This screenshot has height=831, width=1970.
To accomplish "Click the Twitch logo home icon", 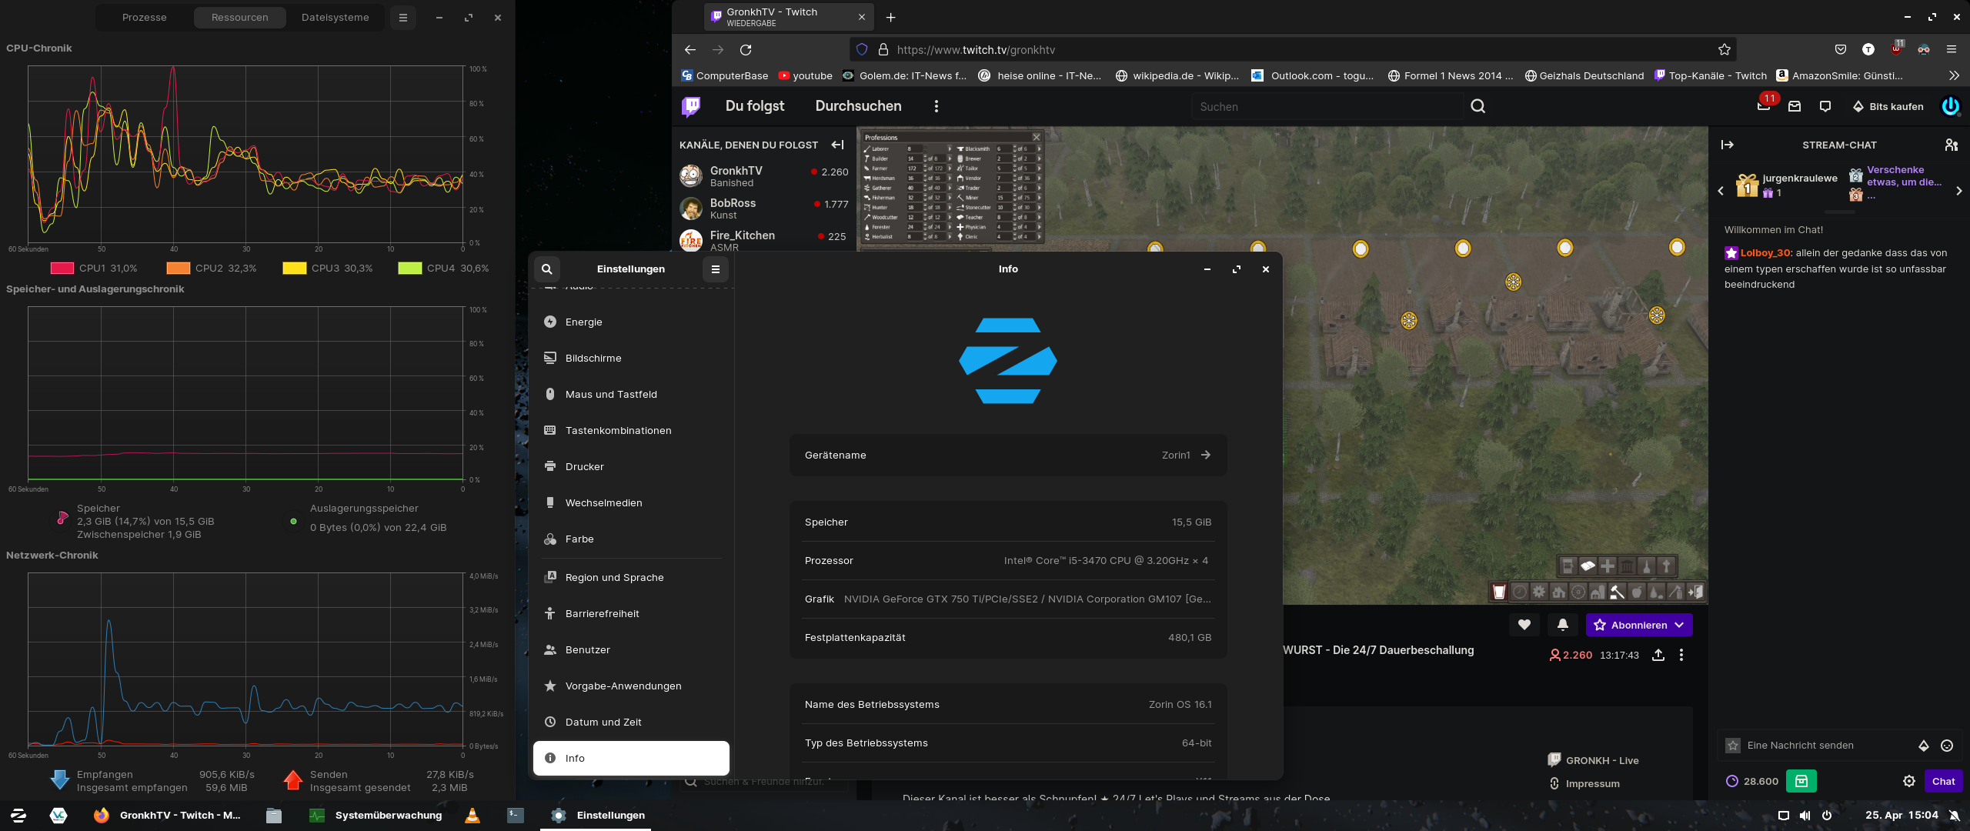I will [x=691, y=106].
